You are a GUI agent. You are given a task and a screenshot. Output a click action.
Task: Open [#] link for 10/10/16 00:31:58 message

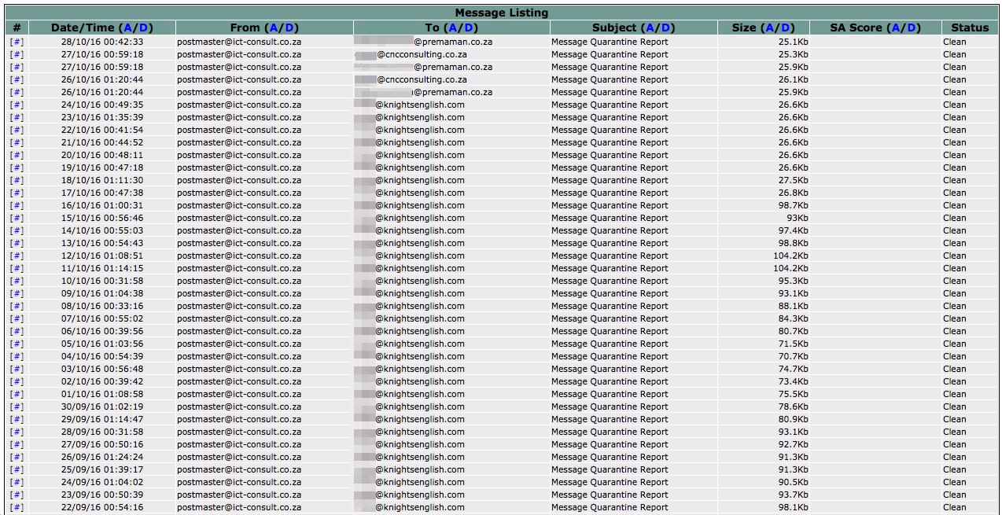17,281
